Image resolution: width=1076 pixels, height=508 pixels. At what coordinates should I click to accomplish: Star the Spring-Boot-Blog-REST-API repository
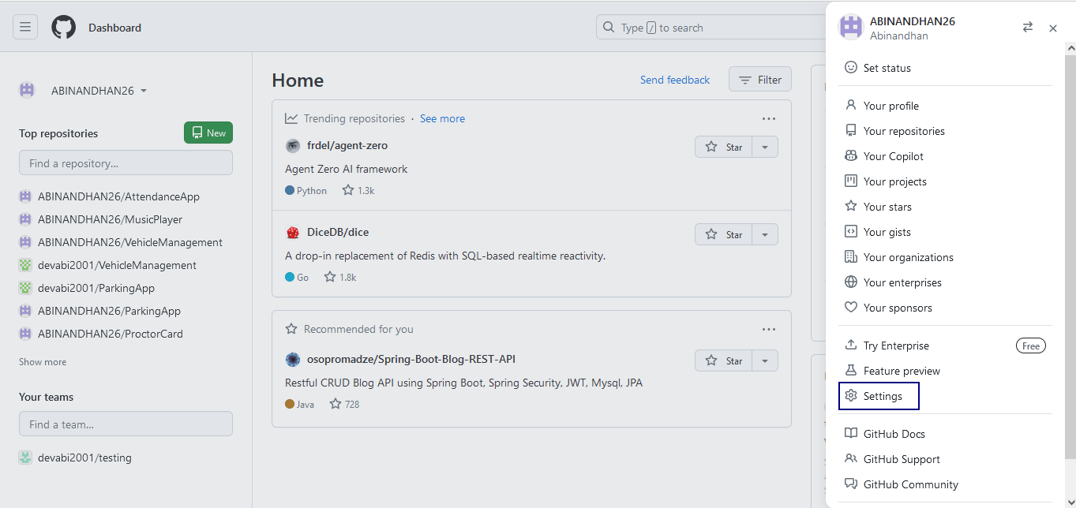[x=724, y=360]
